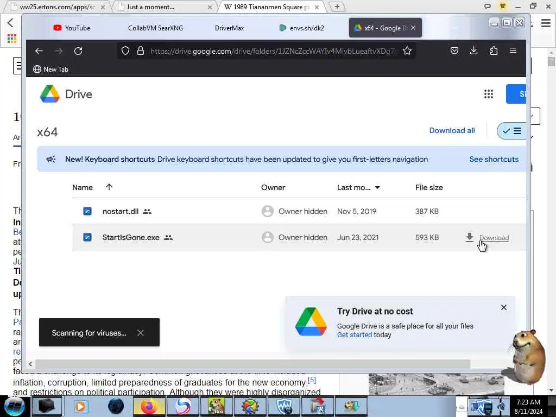Image resolution: width=556 pixels, height=417 pixels.
Task: Click the New Tab bookmark globe icon
Action: click(37, 69)
